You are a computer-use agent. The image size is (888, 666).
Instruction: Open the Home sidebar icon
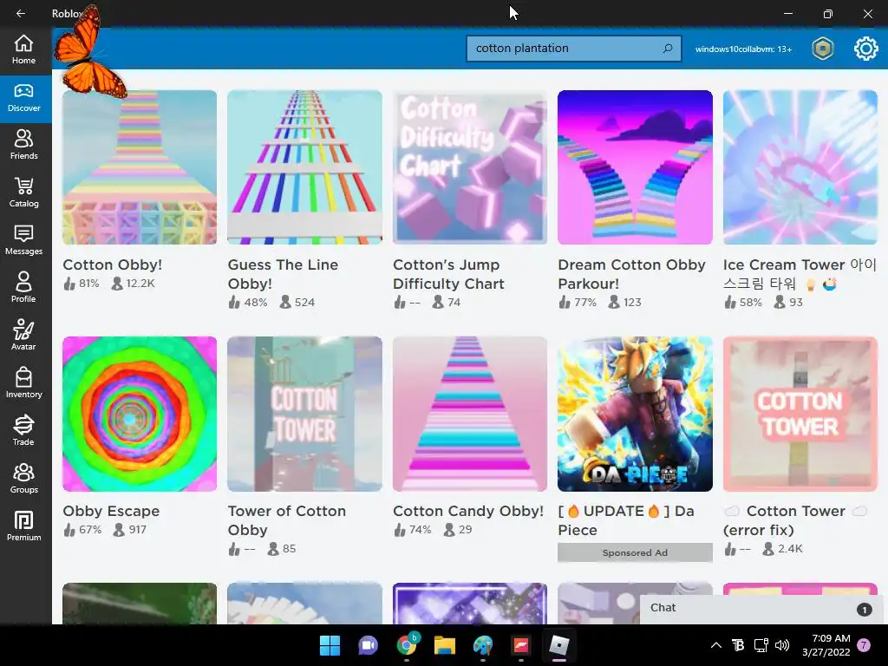pyautogui.click(x=23, y=49)
